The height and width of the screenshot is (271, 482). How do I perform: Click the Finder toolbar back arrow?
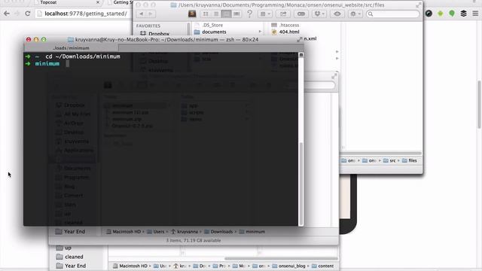(142, 14)
